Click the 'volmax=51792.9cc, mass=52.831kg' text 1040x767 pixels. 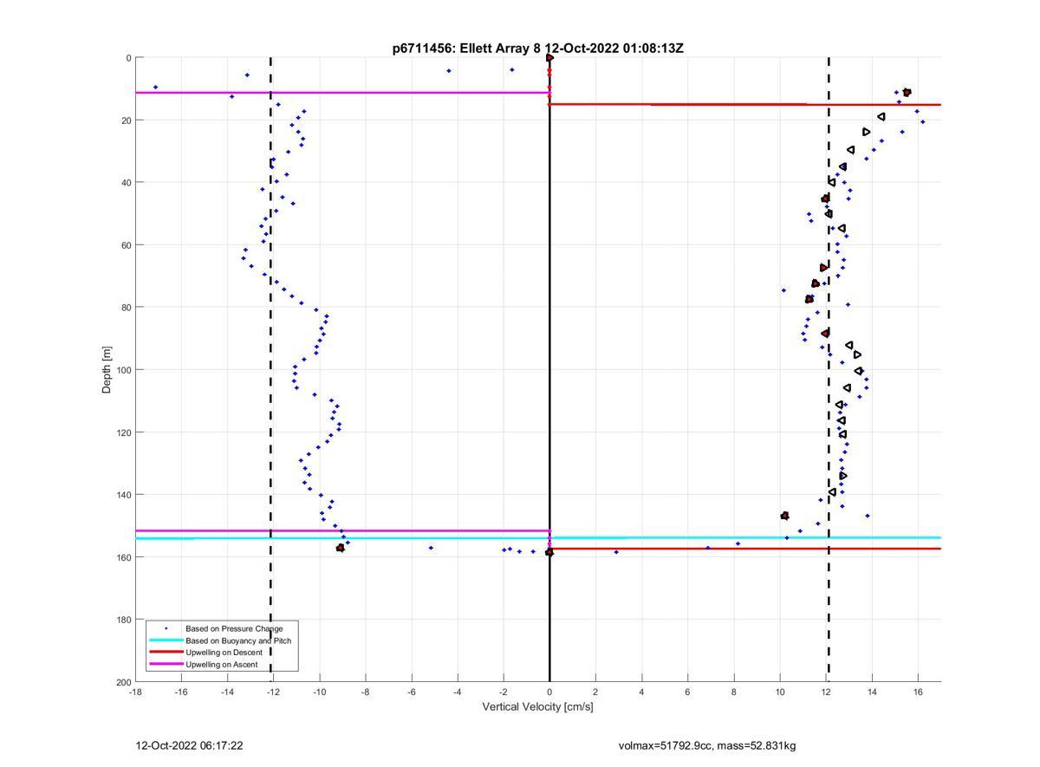707,745
